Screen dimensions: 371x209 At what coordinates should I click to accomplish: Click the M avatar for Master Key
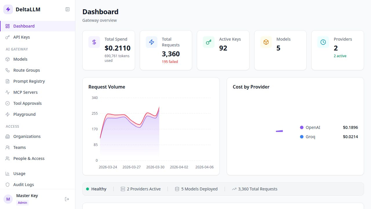click(x=8, y=199)
